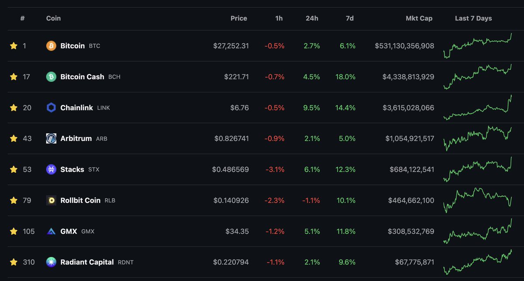Open the Bitcoin coin logo icon

click(51, 45)
